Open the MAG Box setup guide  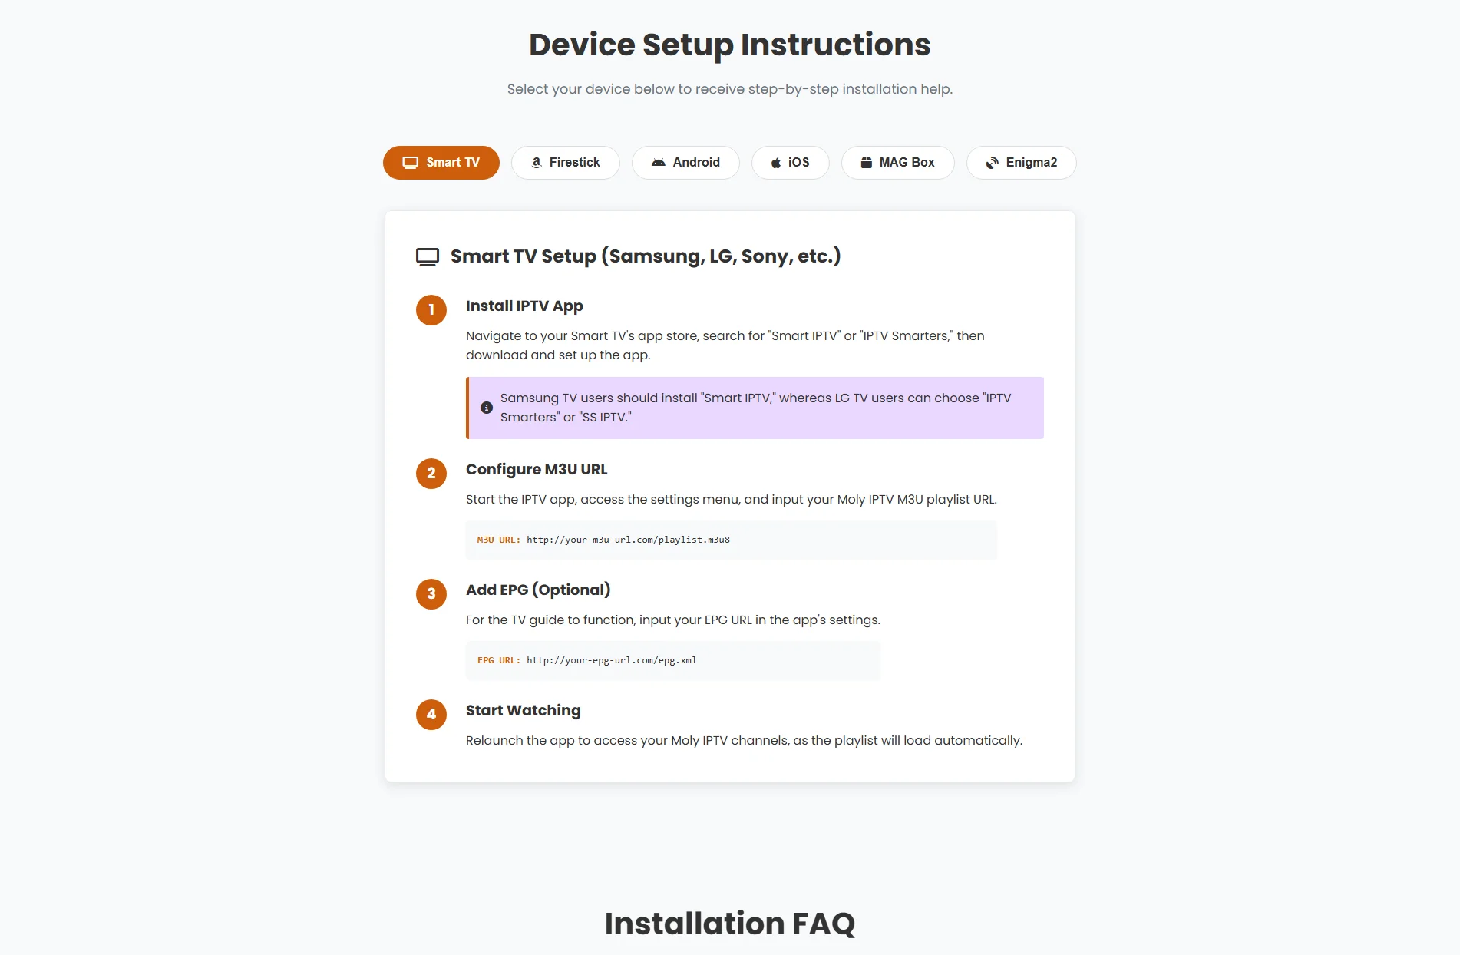tap(897, 162)
